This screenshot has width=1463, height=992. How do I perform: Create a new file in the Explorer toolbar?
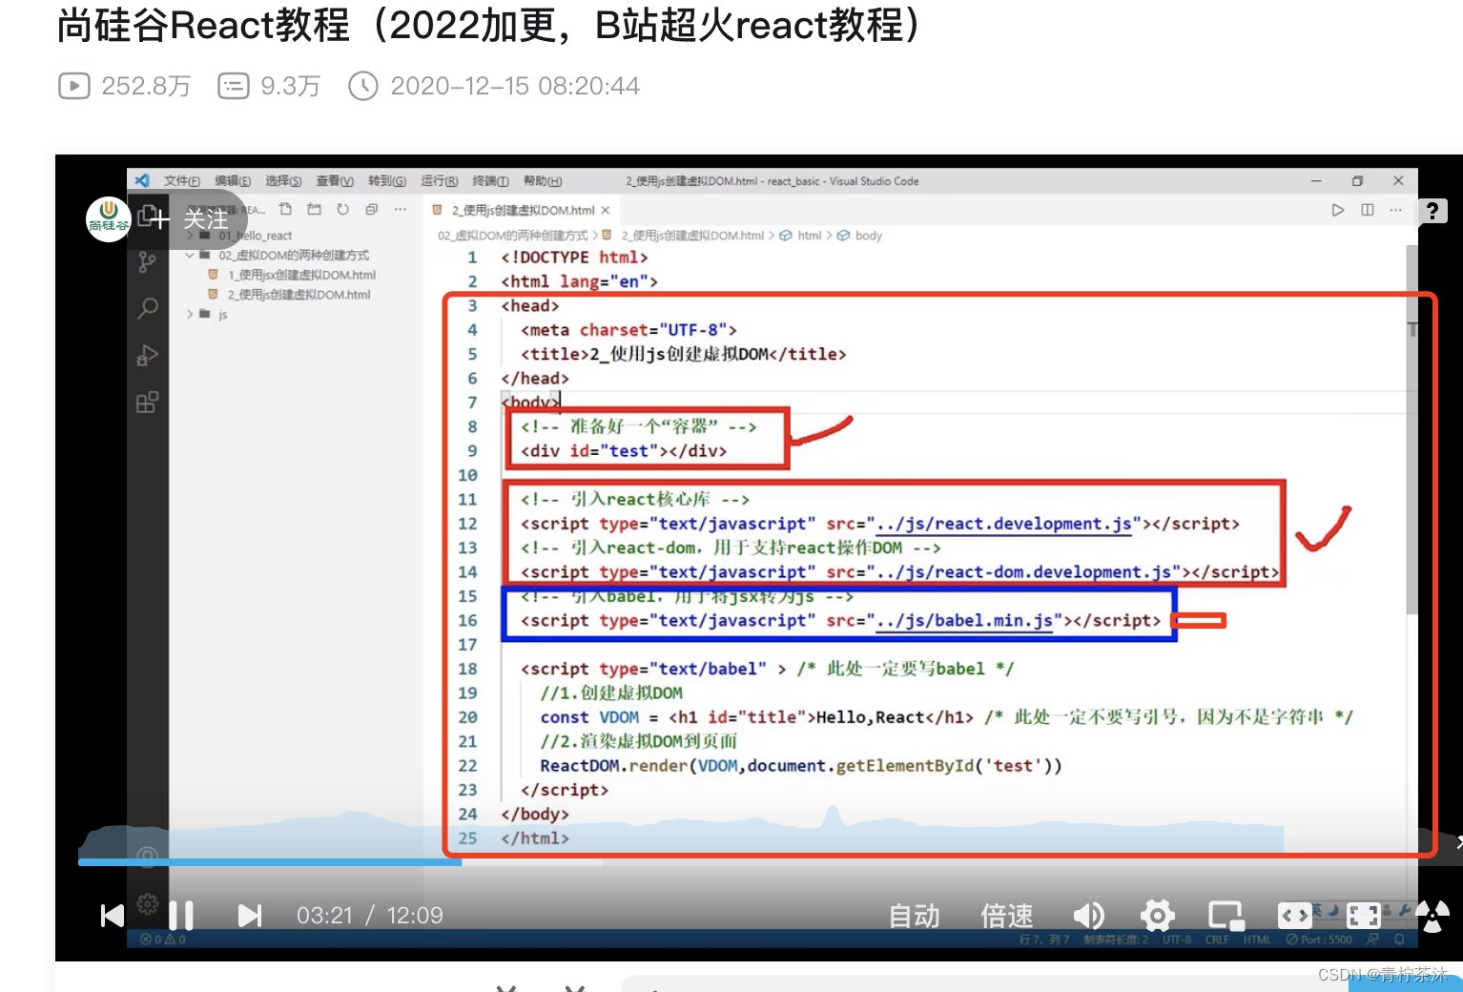point(285,209)
